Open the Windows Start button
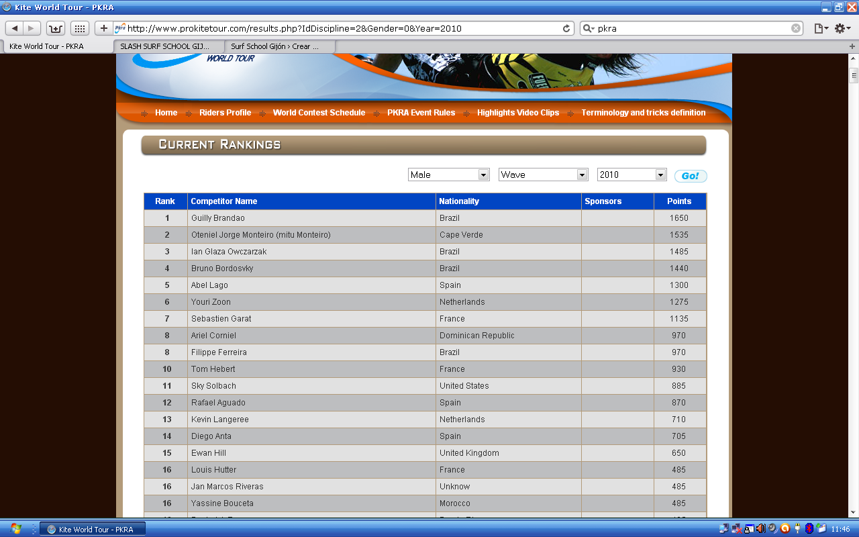 (x=15, y=529)
